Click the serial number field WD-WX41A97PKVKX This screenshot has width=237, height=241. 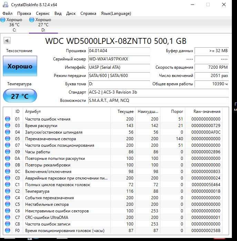point(119,59)
